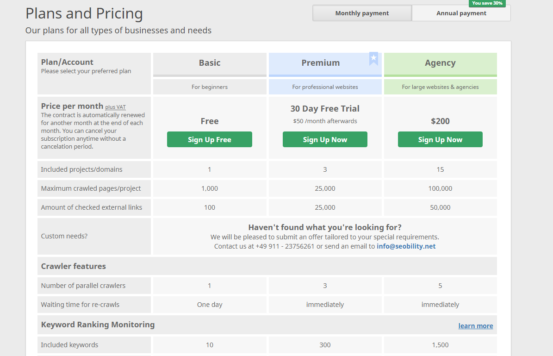The width and height of the screenshot is (553, 356).
Task: Select the Agency plan header
Action: [440, 63]
